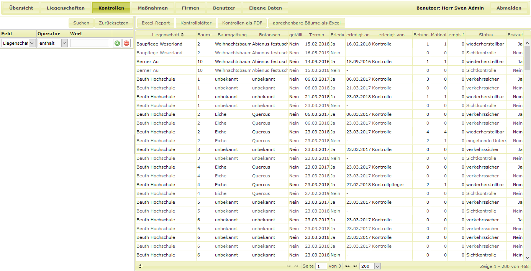The height and width of the screenshot is (271, 531).
Task: Click Benutzer: Herr Sven Admin label
Action: pyautogui.click(x=450, y=8)
